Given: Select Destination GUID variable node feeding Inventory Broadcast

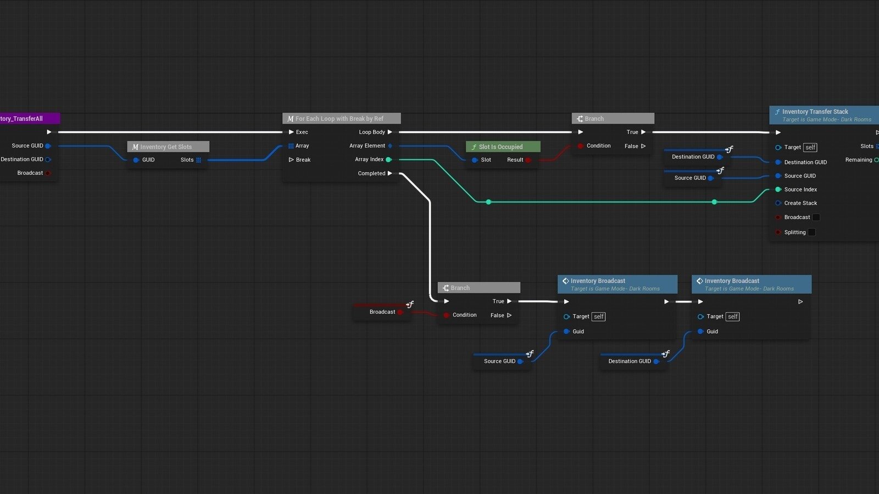Looking at the screenshot, I should (634, 360).
